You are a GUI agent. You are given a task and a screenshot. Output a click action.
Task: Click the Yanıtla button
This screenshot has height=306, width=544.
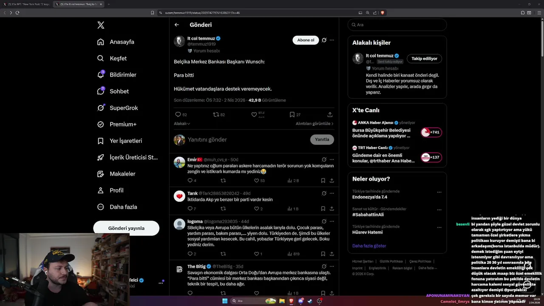(322, 139)
